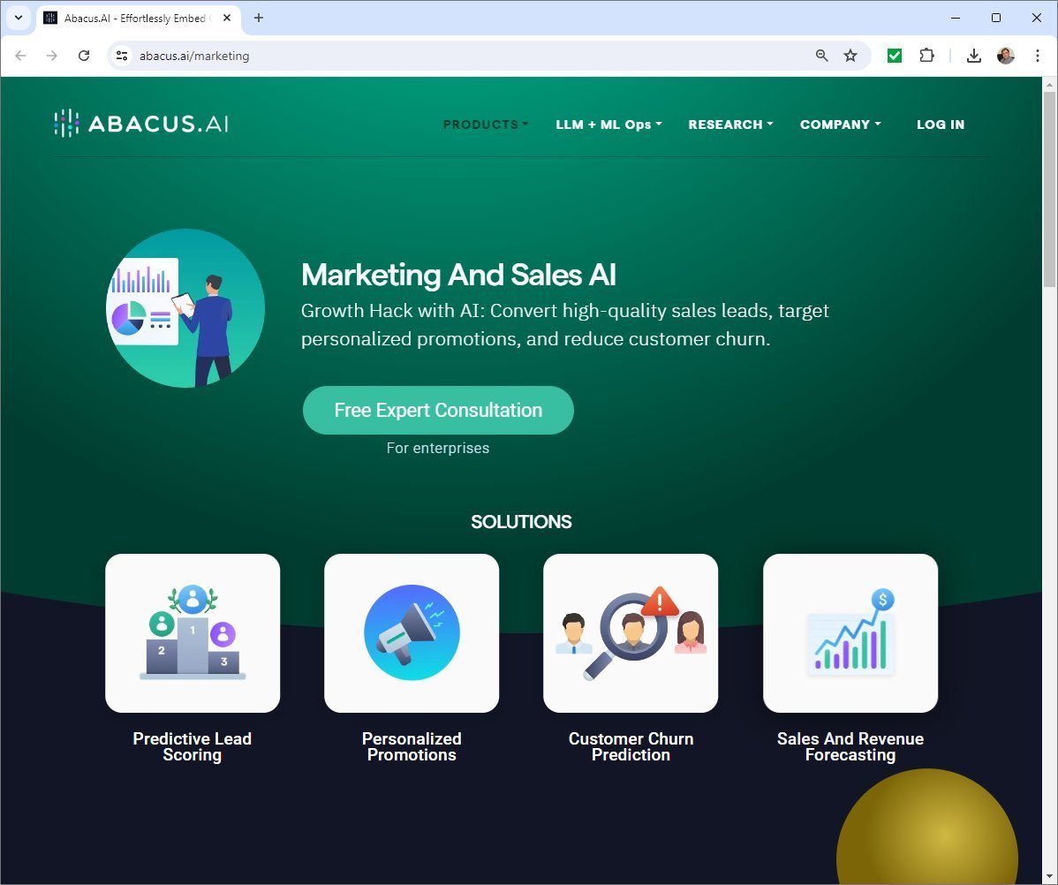Open the site information icon in the address bar
The image size is (1058, 885).
tap(122, 56)
